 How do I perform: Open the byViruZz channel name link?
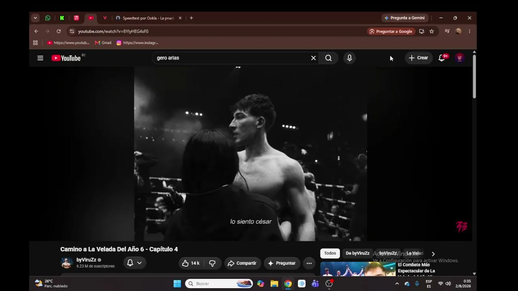pyautogui.click(x=86, y=260)
